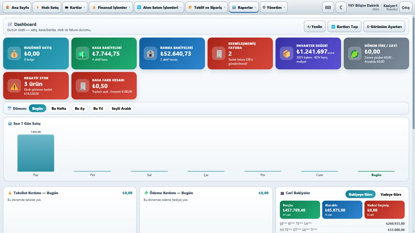Click the document icon on Kasa Fark Hesabı card
The image size is (415, 233).
click(82, 86)
